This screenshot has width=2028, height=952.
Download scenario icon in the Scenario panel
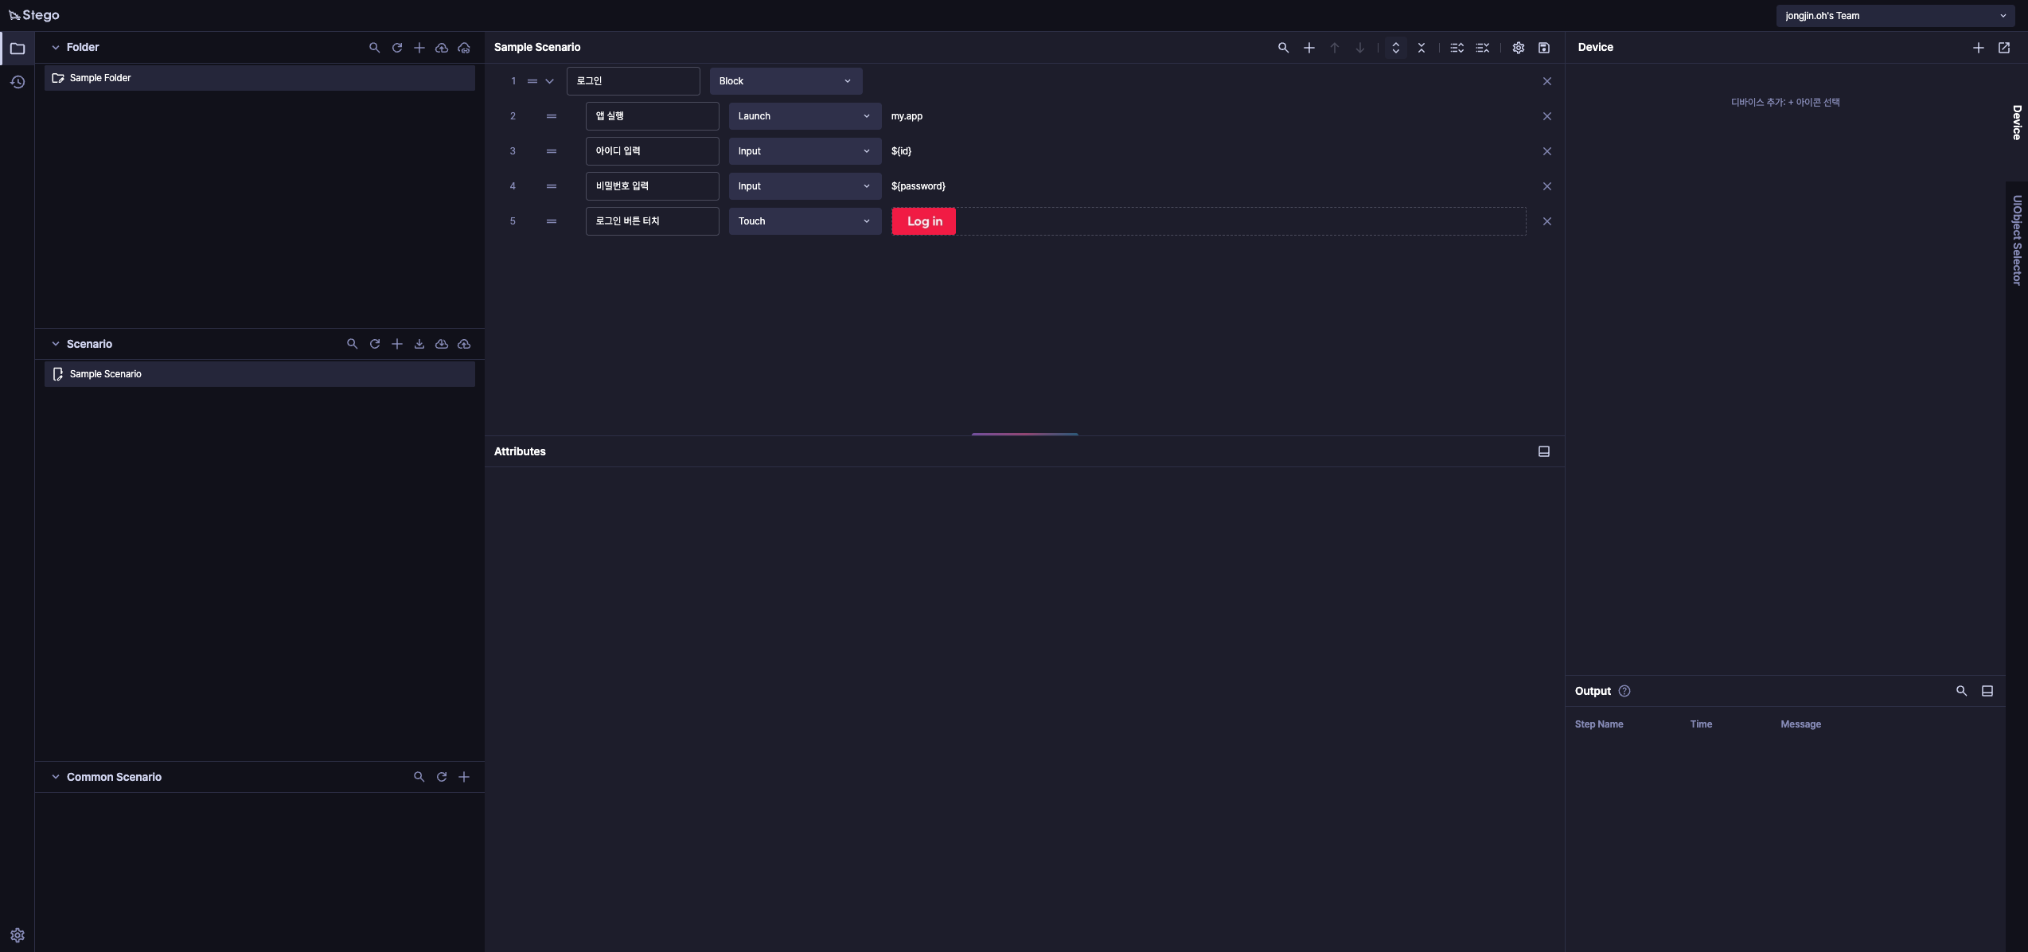pyautogui.click(x=419, y=344)
